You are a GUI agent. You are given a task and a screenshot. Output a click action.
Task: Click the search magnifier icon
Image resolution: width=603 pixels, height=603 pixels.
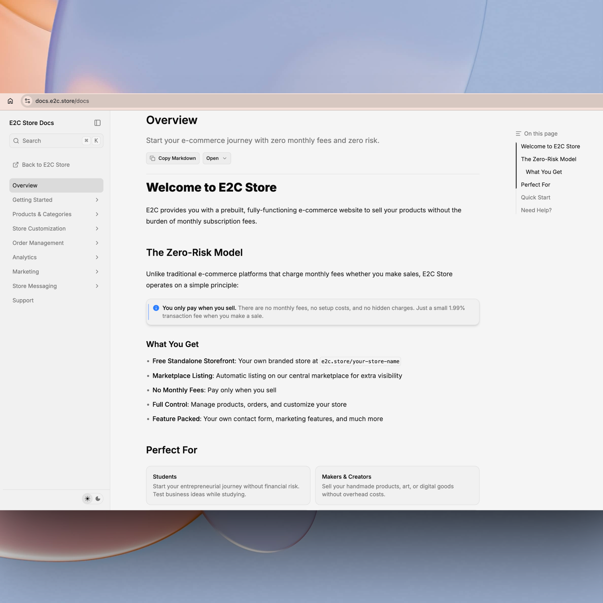(16, 141)
